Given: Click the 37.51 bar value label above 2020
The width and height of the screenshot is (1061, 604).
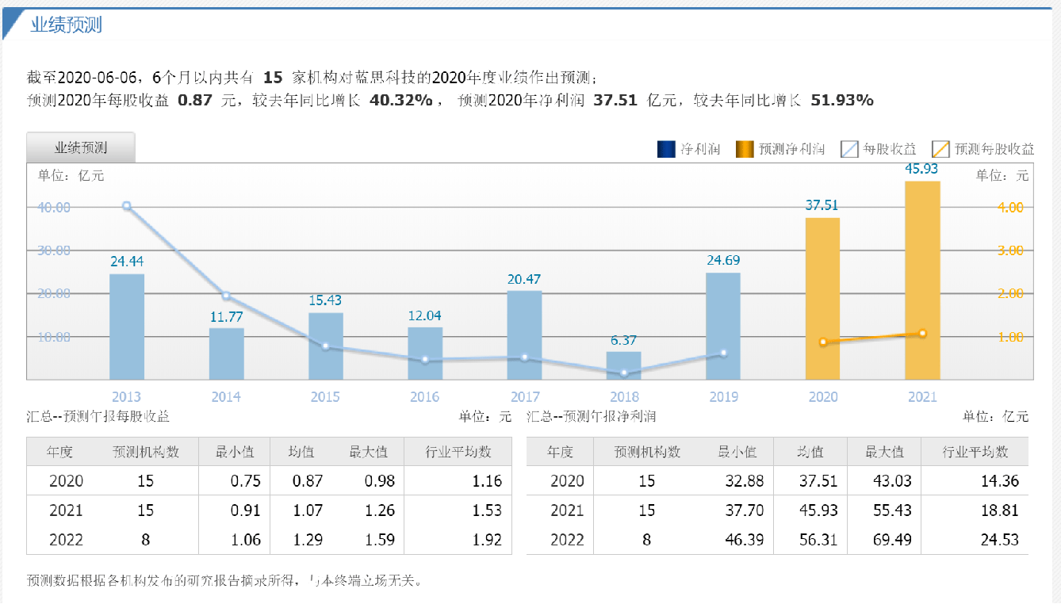Looking at the screenshot, I should click(x=822, y=205).
